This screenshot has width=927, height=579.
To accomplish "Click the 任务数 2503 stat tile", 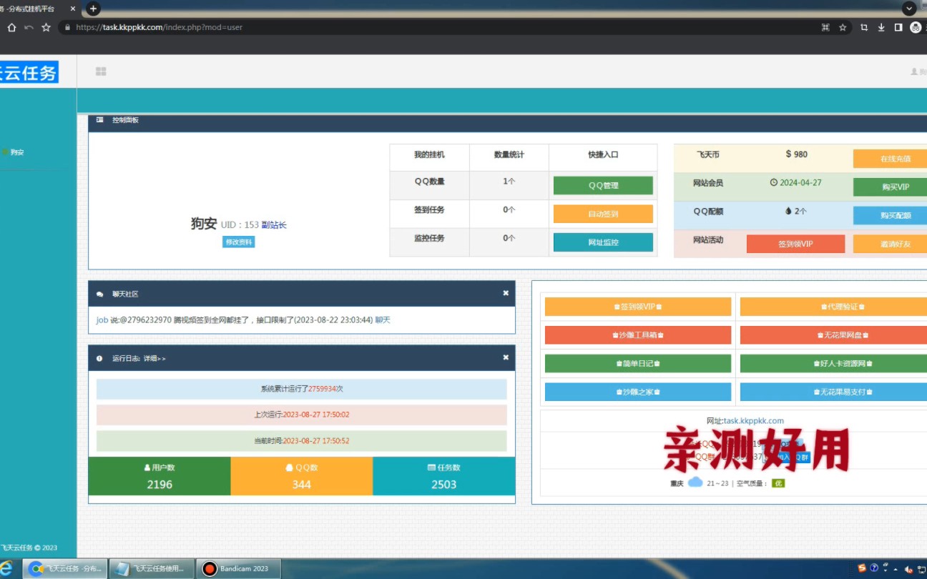I will tap(444, 476).
